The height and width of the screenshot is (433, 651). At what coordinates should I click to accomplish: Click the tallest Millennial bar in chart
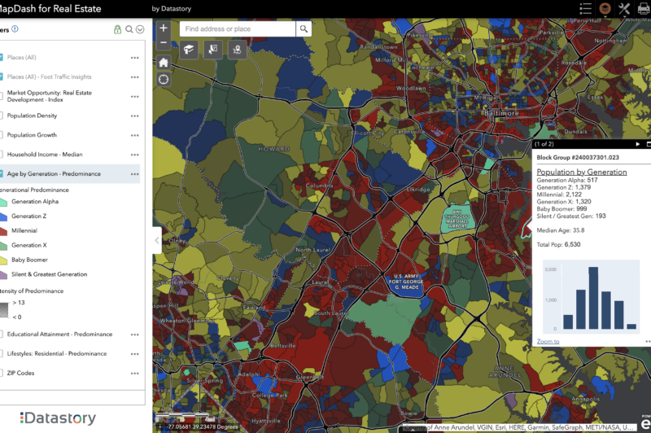[x=593, y=298]
